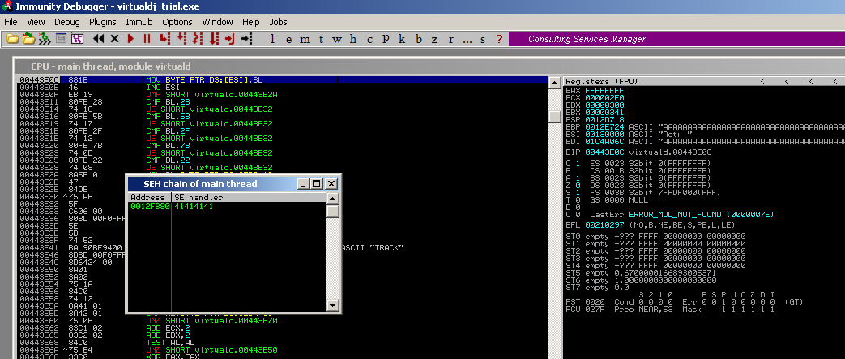The image size is (845, 359).
Task: Open Source window with 's' button
Action: pos(483,39)
